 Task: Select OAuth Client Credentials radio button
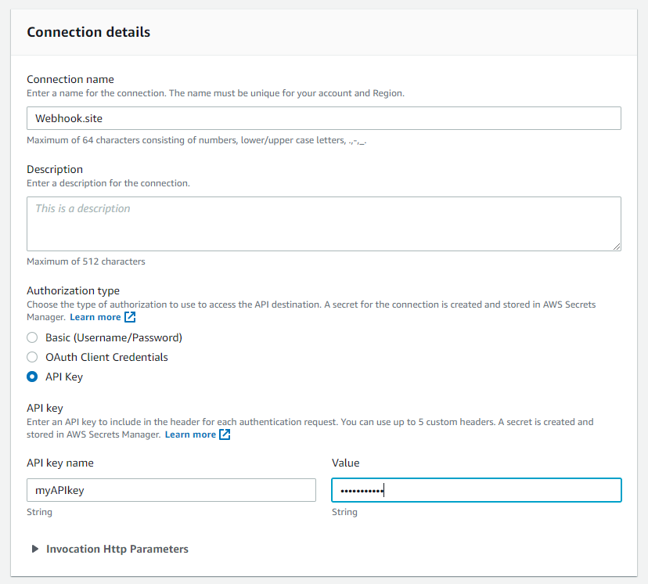(32, 357)
